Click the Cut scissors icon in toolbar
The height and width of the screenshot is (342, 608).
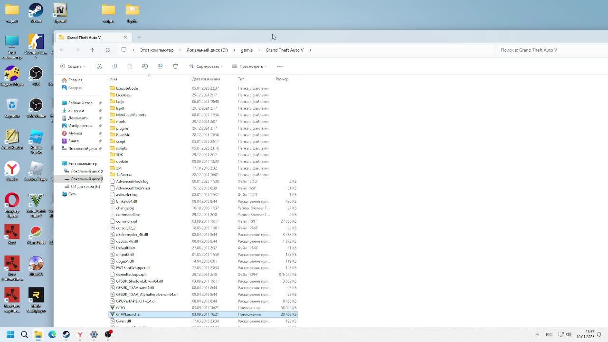click(99, 66)
